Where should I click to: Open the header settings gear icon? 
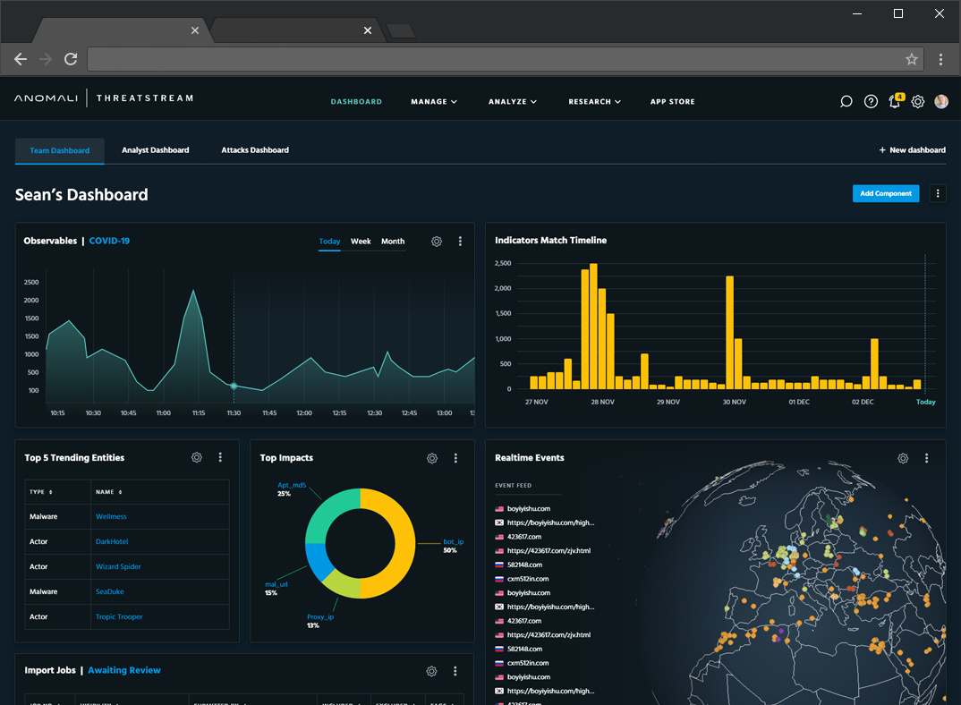click(917, 102)
